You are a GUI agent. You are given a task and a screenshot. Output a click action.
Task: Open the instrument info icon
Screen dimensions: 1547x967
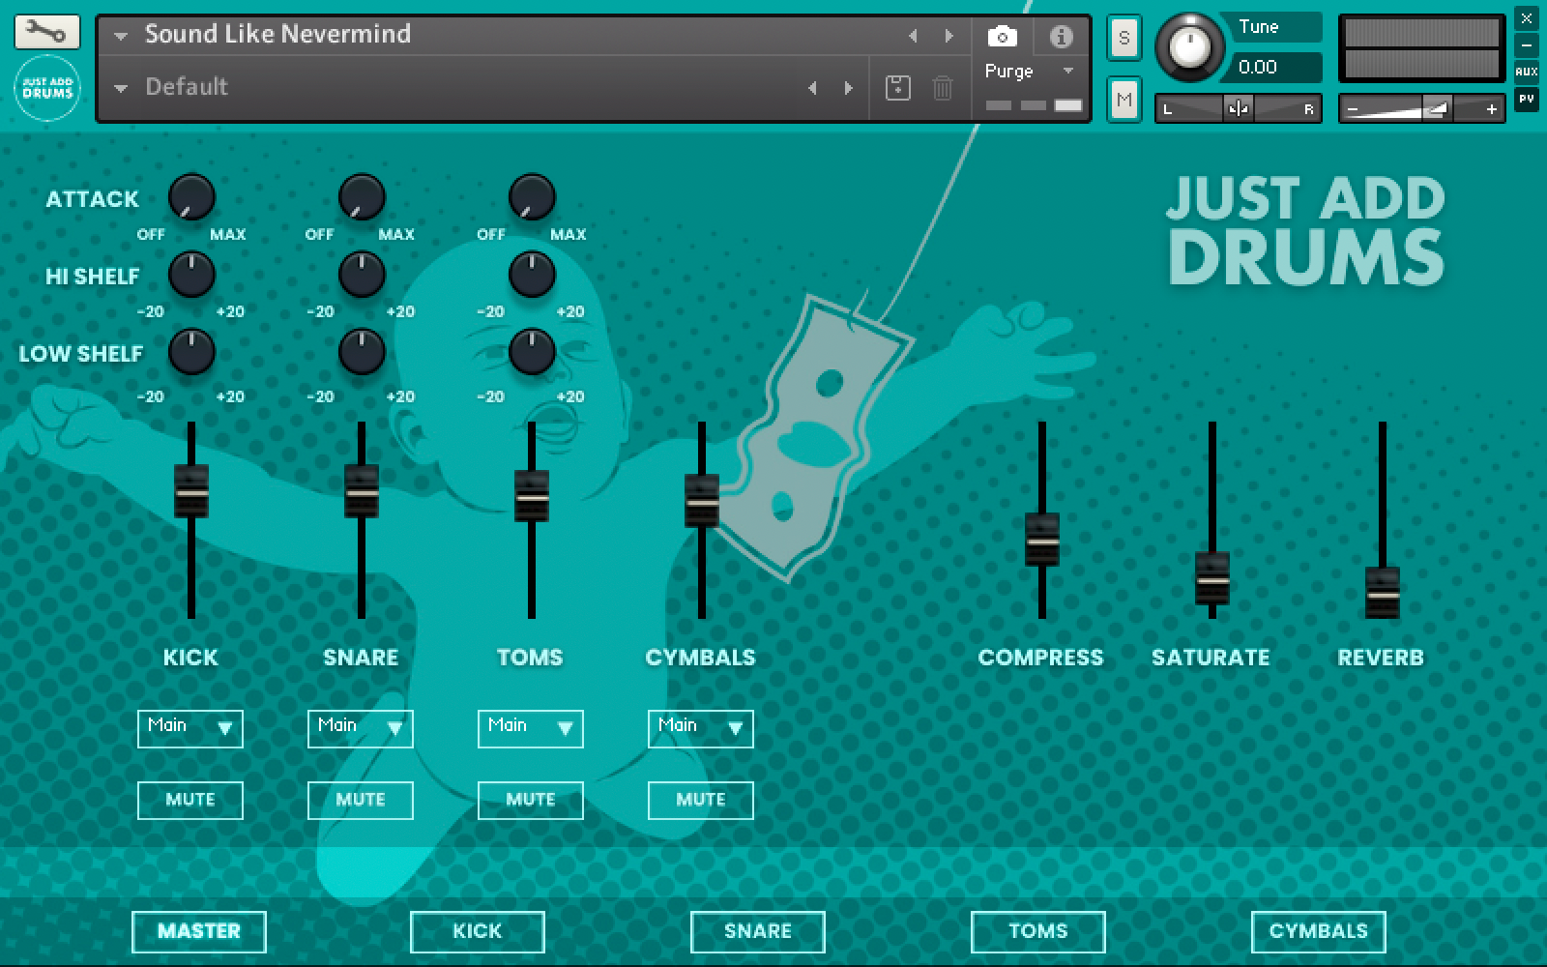(x=1061, y=37)
